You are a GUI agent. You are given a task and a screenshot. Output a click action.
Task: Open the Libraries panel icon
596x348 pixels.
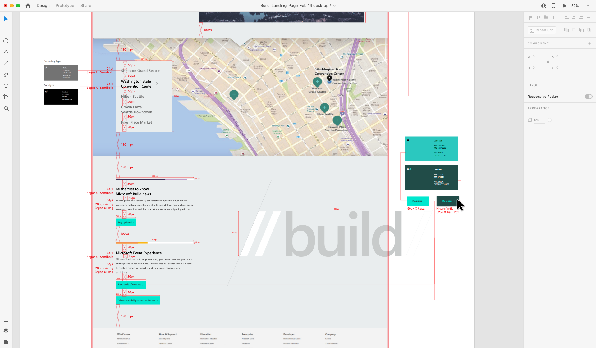point(6,319)
